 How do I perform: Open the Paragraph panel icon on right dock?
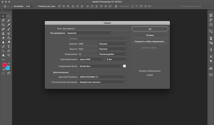(x=211, y=61)
